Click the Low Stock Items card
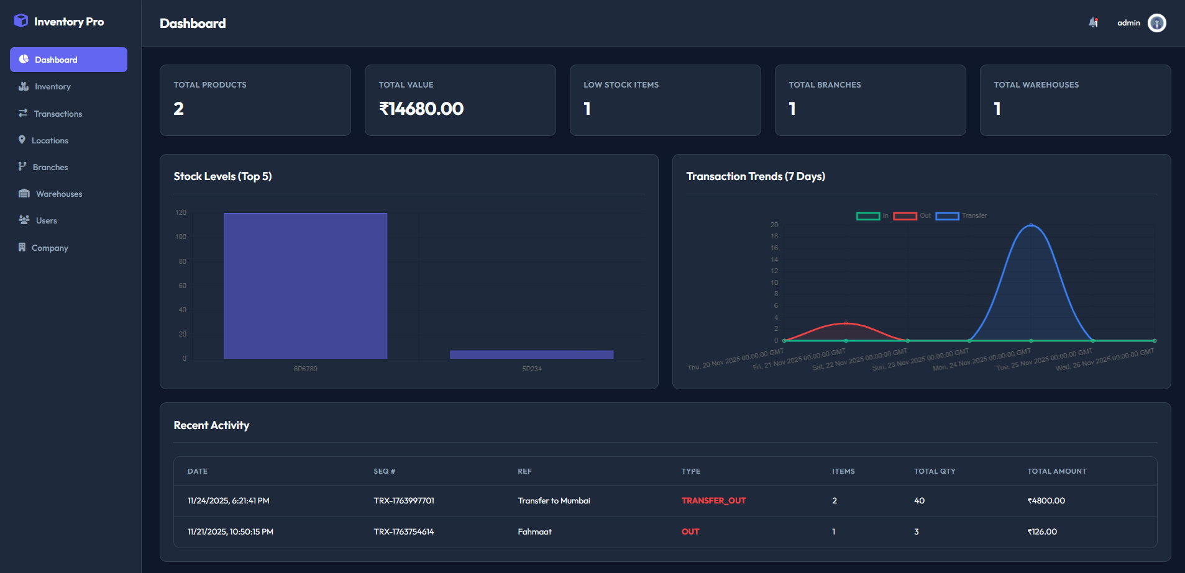The height and width of the screenshot is (573, 1185). [x=664, y=100]
